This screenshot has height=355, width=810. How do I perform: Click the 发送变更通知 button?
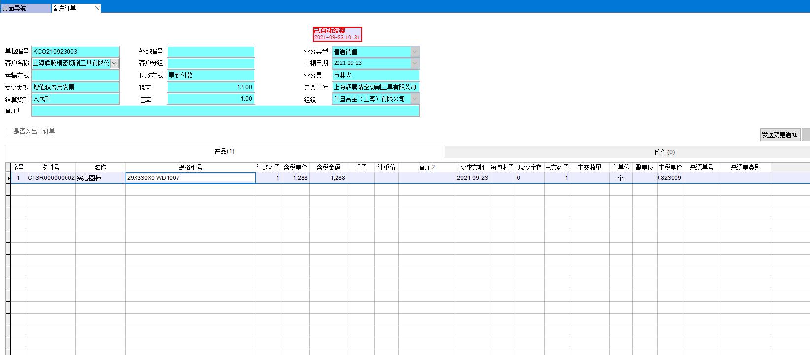[779, 135]
